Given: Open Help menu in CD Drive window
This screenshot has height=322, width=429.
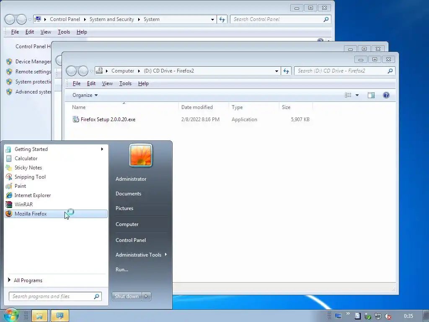Looking at the screenshot, I should point(143,83).
